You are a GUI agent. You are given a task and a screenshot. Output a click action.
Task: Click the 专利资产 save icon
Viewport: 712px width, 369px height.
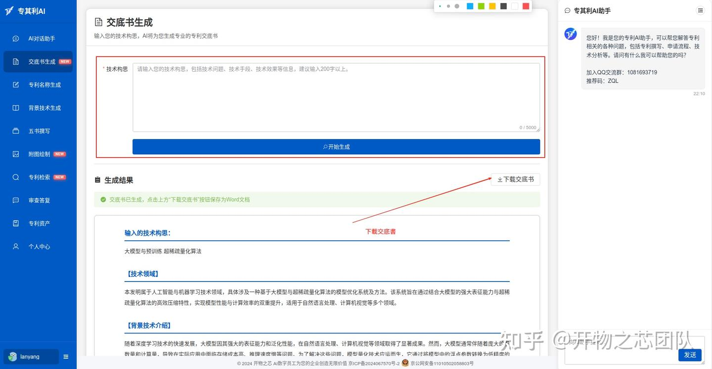tap(16, 223)
